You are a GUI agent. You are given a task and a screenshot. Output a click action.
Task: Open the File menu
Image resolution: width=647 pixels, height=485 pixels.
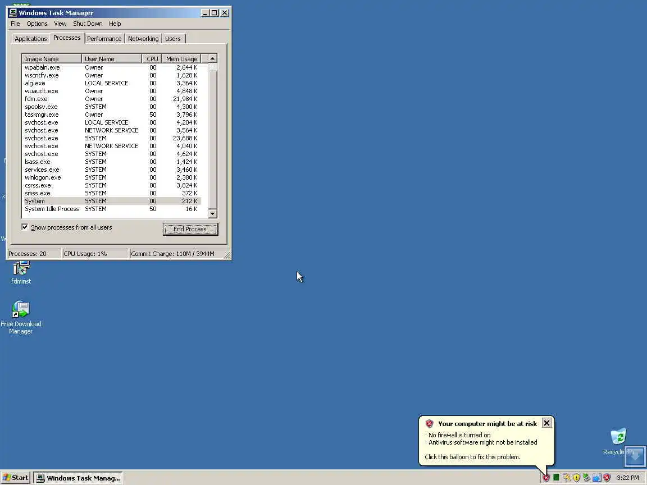point(15,24)
